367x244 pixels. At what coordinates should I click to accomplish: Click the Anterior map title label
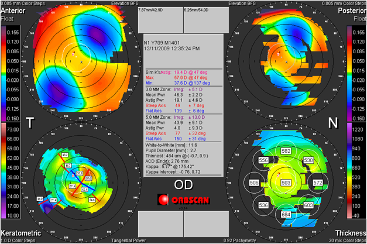coord(11,11)
